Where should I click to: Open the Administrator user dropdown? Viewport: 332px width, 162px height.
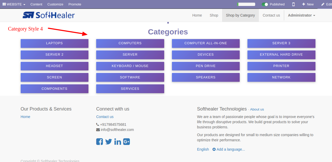pos(301,15)
